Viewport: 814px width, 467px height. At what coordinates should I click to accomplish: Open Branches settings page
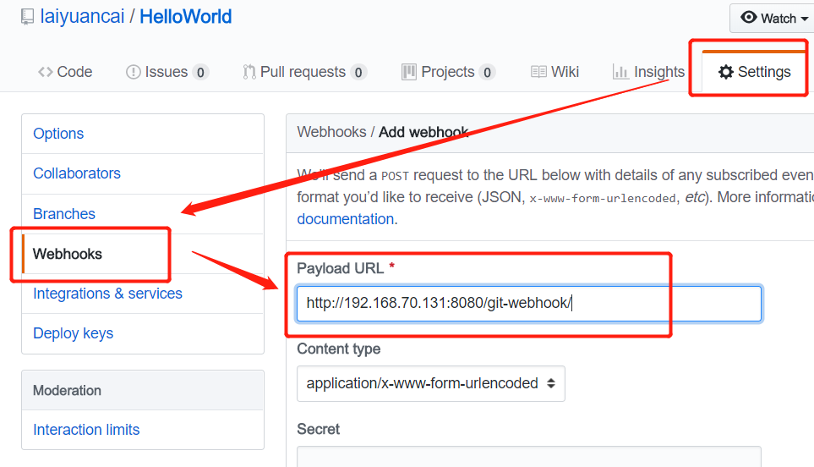64,214
